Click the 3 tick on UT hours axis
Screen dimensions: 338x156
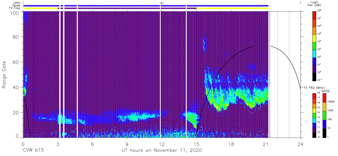tap(58, 144)
